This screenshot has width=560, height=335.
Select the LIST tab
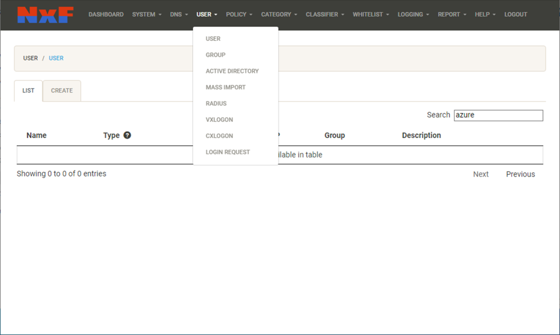(28, 91)
